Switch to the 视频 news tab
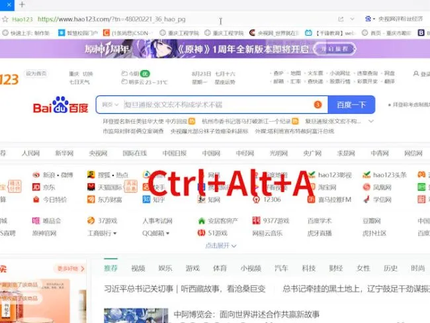 coord(138,268)
